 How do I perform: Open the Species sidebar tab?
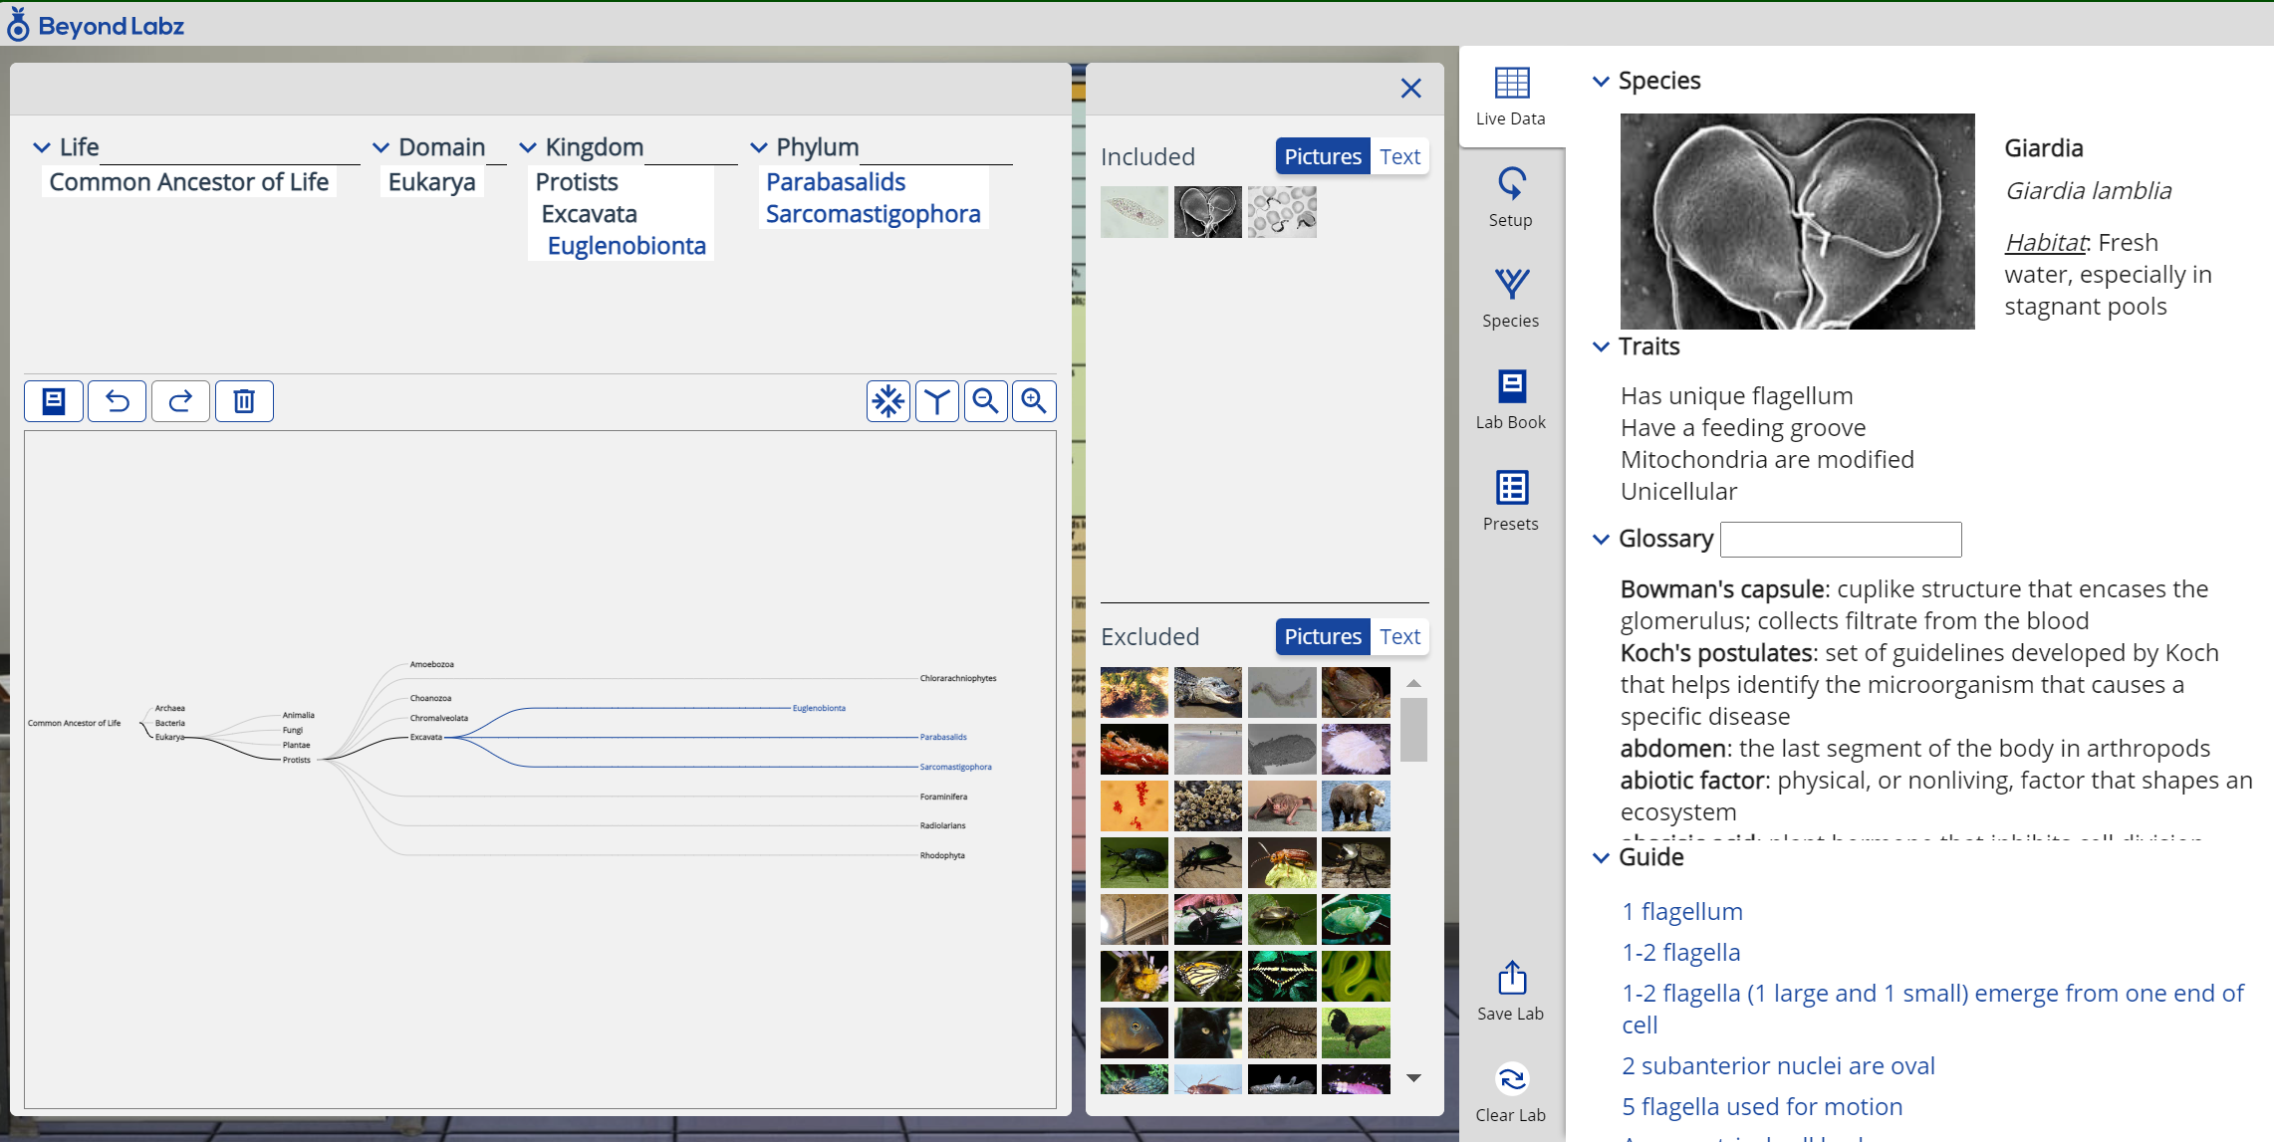pyautogui.click(x=1510, y=298)
